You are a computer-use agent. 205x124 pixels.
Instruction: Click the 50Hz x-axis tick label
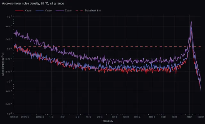pyautogui.click(x=115, y=117)
